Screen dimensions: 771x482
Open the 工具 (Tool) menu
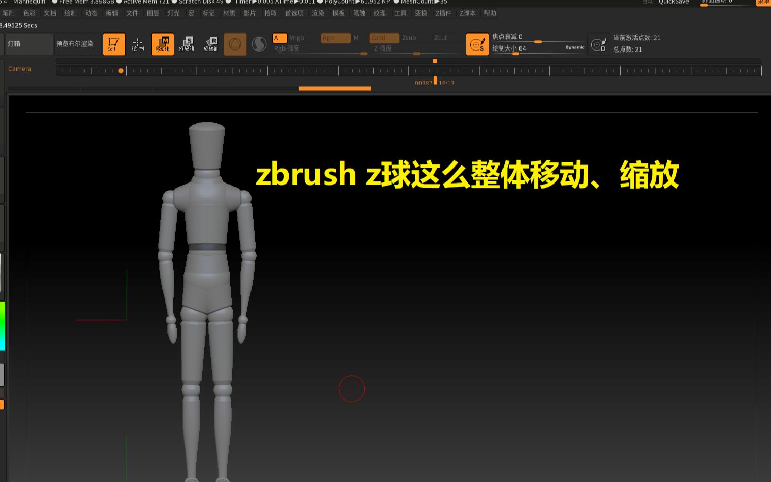pyautogui.click(x=400, y=13)
